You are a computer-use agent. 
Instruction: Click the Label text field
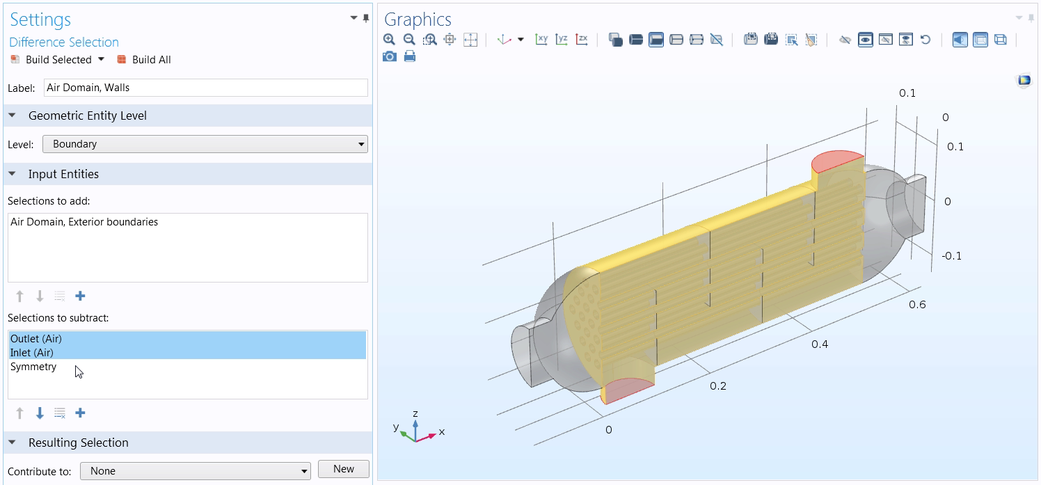point(205,88)
